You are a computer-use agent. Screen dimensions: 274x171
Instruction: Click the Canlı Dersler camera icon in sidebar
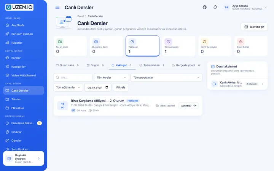coord(7,90)
